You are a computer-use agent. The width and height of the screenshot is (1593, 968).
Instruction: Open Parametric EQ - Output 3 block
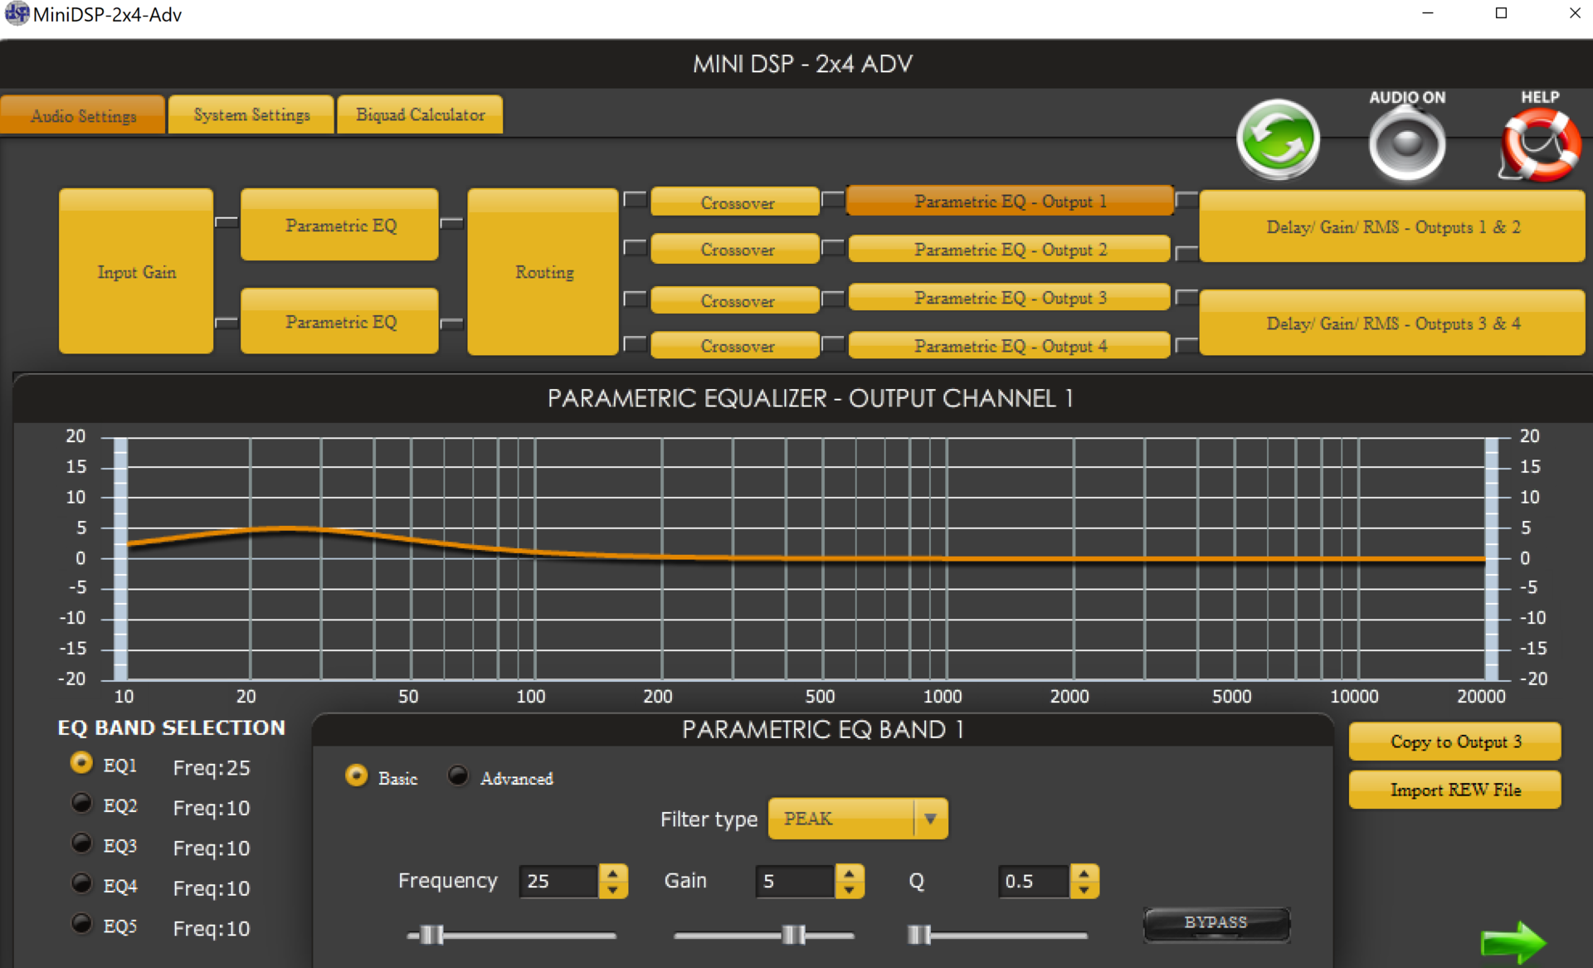pos(1010,298)
